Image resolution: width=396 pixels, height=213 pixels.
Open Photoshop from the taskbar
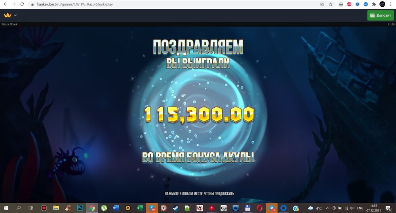tap(80, 208)
